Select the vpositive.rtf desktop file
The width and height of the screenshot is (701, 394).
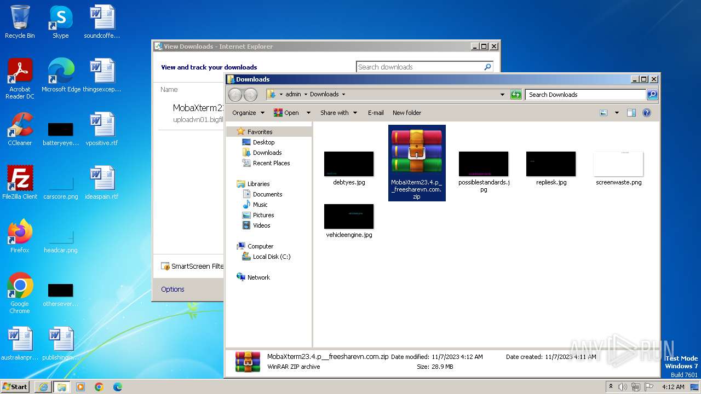click(102, 129)
